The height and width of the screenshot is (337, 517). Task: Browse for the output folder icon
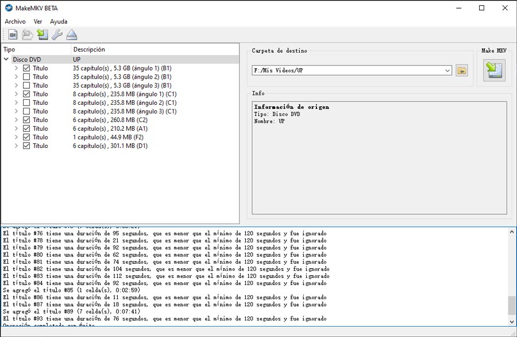click(x=462, y=70)
